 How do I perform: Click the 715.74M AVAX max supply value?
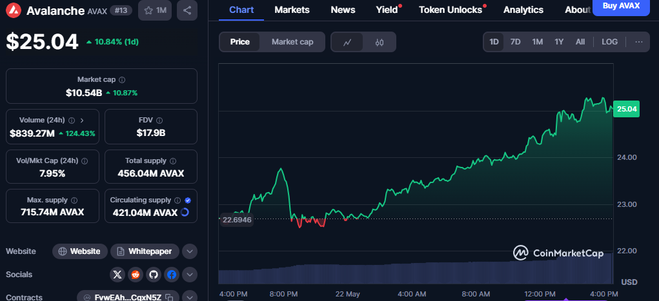(52, 213)
